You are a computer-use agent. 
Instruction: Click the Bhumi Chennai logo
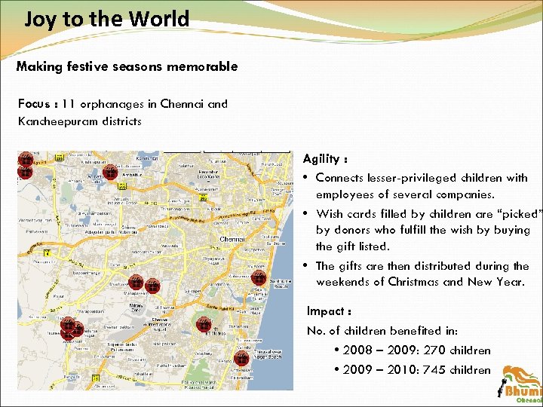point(520,385)
